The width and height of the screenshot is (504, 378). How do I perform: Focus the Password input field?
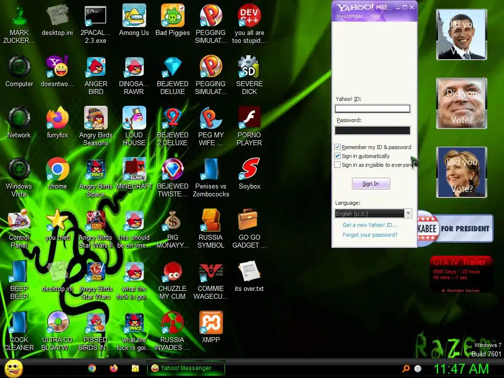click(373, 130)
